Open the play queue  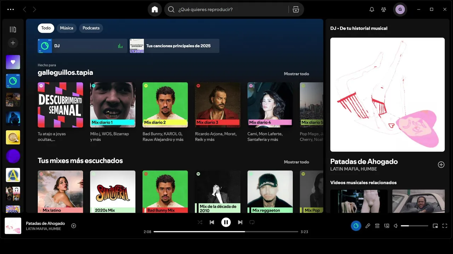tap(377, 226)
